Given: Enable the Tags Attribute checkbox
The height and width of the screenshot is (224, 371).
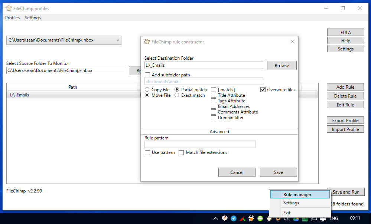Looking at the screenshot, I should click(x=214, y=101).
